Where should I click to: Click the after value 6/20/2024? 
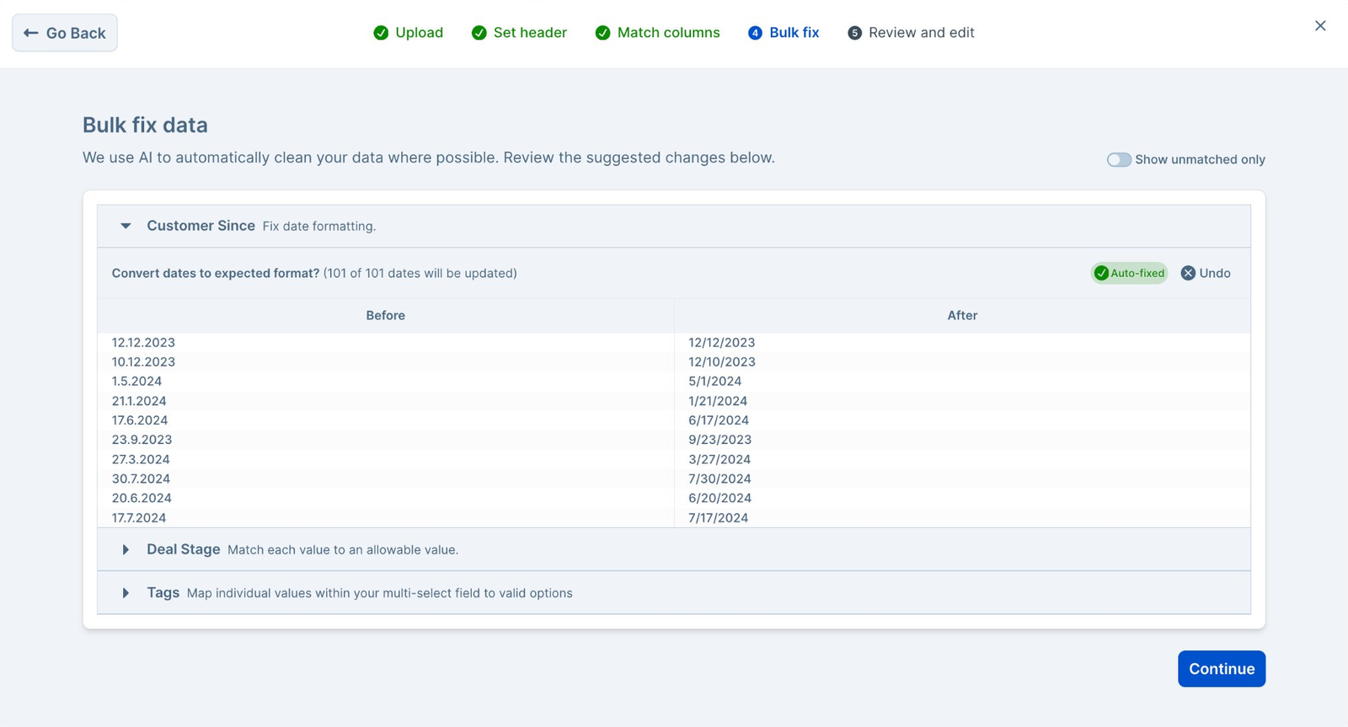[720, 499]
